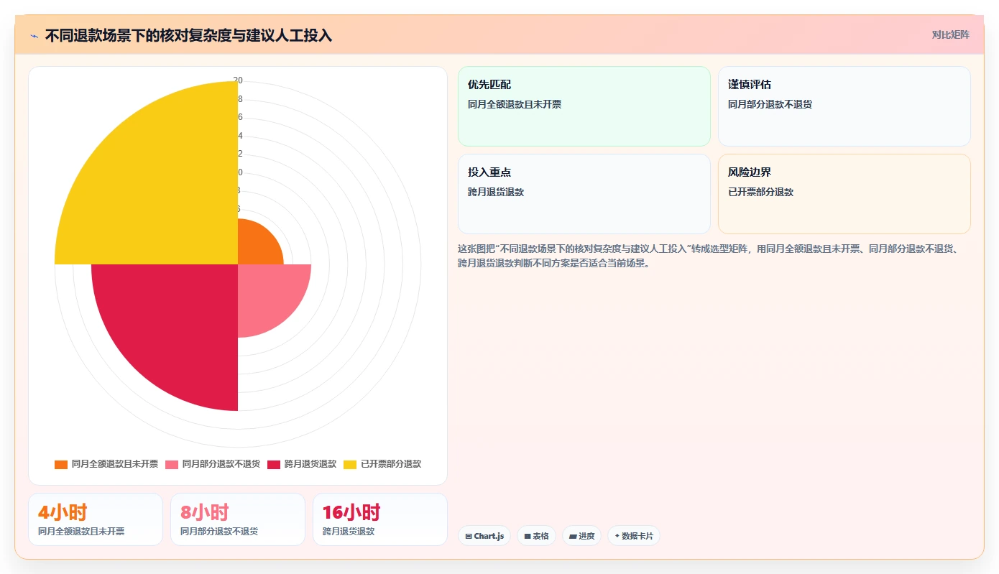Click the 对比矩阵 label in the header
This screenshot has height=574, width=999.
[950, 34]
